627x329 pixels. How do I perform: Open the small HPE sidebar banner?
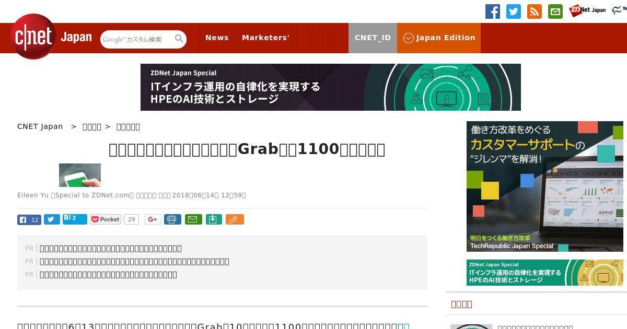point(545,273)
